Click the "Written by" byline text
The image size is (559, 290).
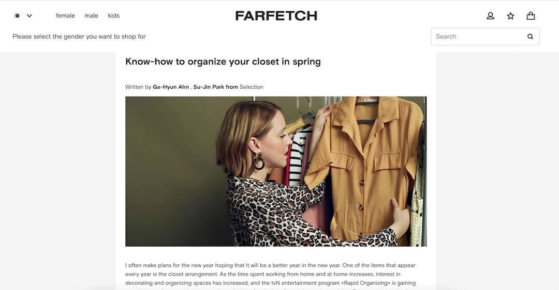click(138, 87)
